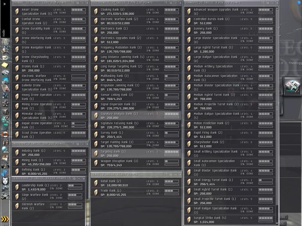Select Weapon Disruption Rank (3) row

click(x=136, y=163)
